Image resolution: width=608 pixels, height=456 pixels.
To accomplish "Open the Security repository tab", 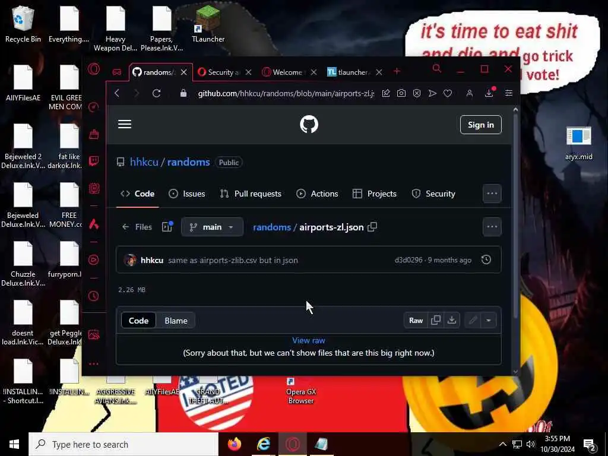I will [433, 194].
